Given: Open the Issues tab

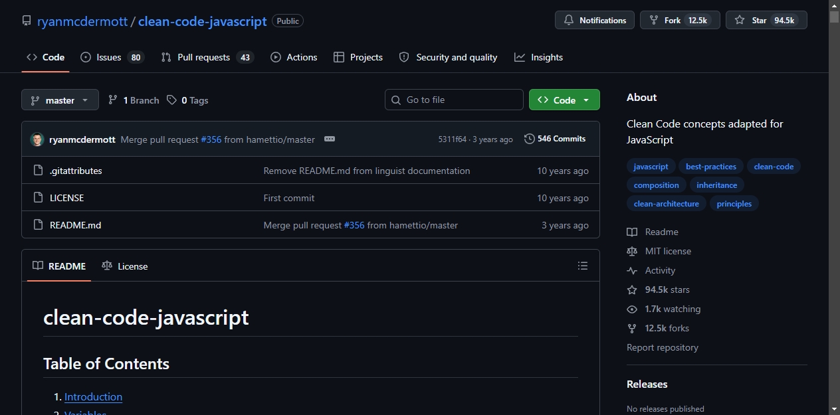Looking at the screenshot, I should 112,57.
